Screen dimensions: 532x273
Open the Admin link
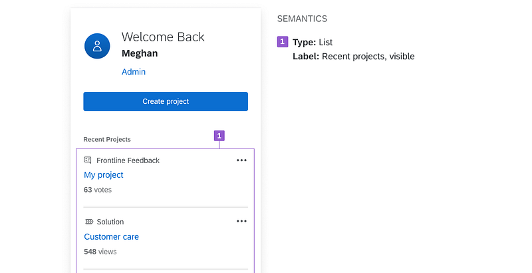click(133, 72)
